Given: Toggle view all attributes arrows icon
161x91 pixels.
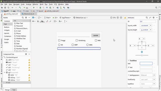Looking at the screenshot, I should point(150,18).
